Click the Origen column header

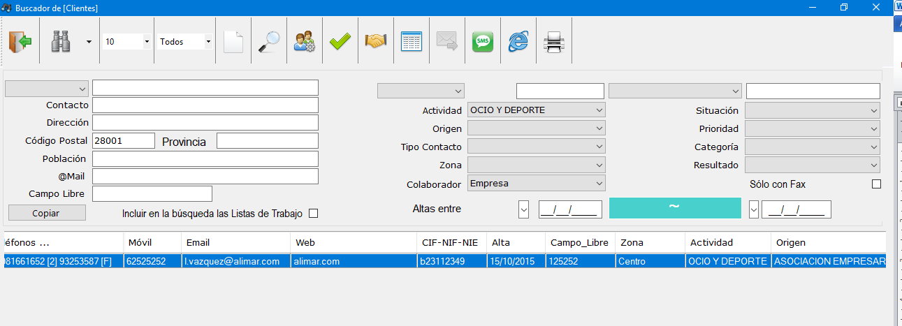829,242
